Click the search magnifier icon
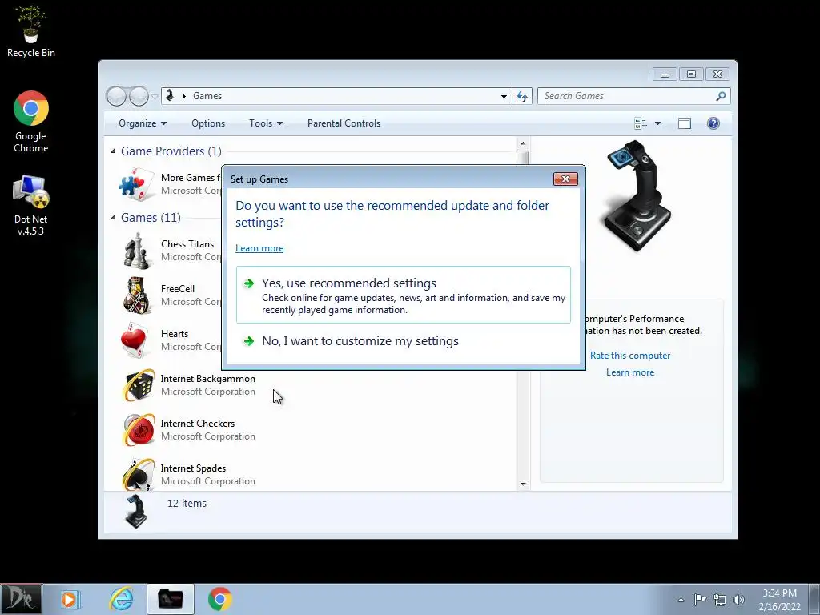Screen dimensions: 820x615 pos(722,96)
